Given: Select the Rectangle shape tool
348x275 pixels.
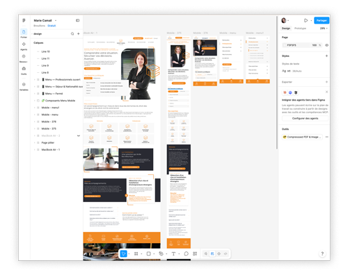Looking at the screenshot, I should point(149,253).
